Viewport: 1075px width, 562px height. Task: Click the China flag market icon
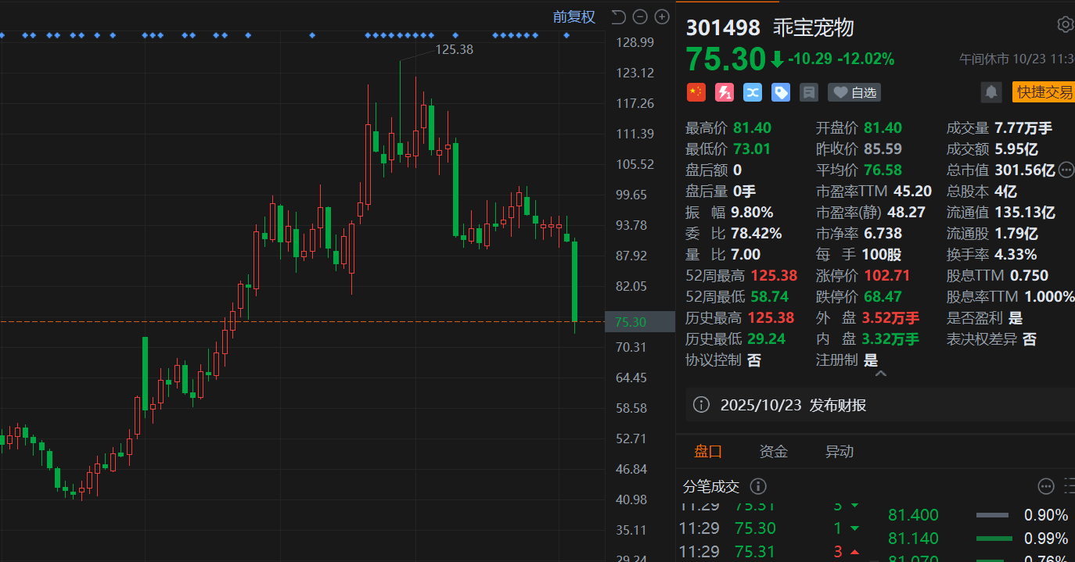[x=696, y=92]
